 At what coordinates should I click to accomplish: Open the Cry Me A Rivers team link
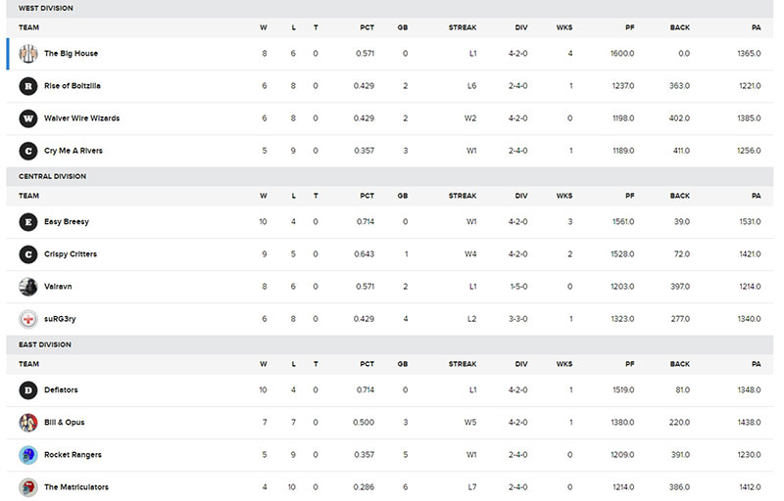(73, 151)
